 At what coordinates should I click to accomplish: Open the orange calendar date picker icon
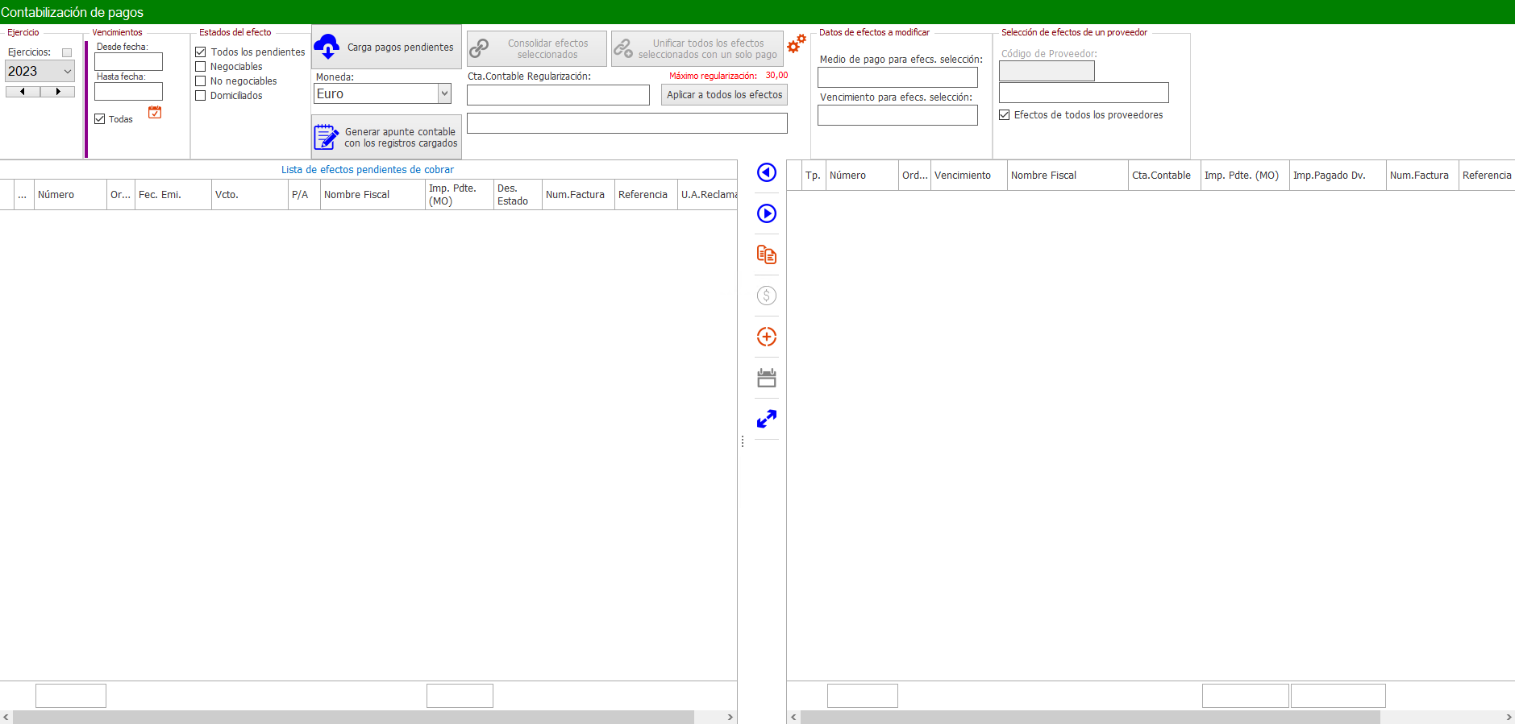coord(155,113)
